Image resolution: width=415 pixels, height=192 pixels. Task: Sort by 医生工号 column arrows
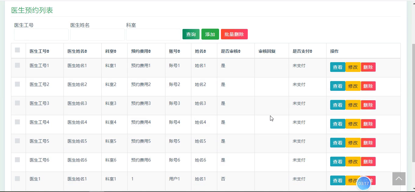click(x=48, y=52)
